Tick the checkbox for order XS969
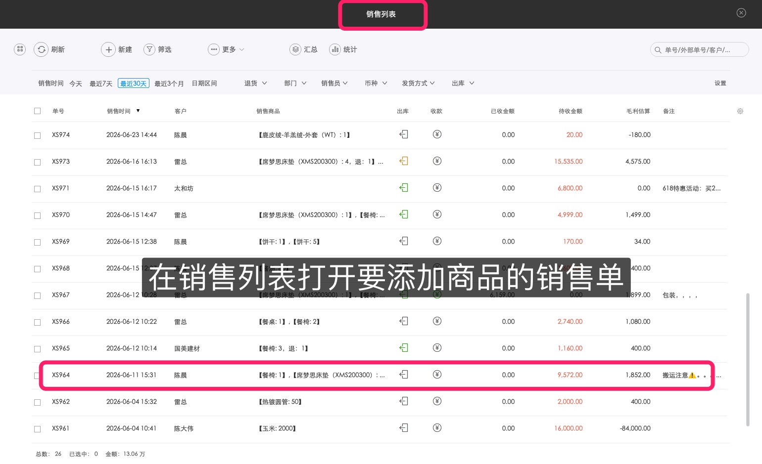The image size is (762, 464). (x=37, y=242)
